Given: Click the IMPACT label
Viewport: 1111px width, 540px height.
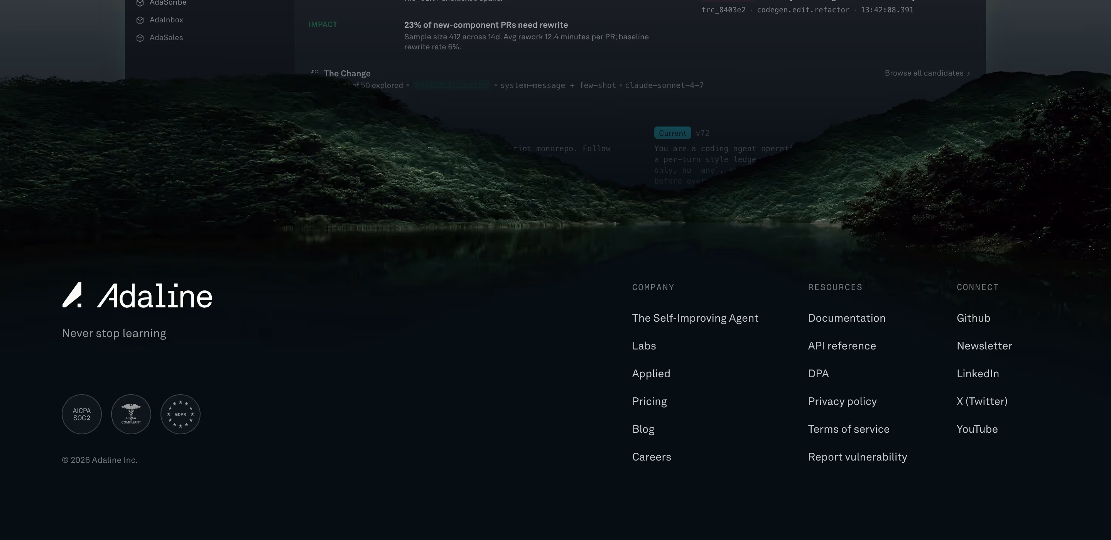Looking at the screenshot, I should [x=322, y=24].
